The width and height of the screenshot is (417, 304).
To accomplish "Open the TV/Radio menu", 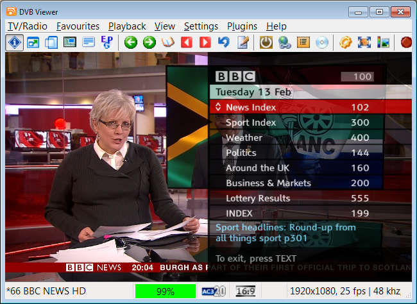I will click(27, 26).
